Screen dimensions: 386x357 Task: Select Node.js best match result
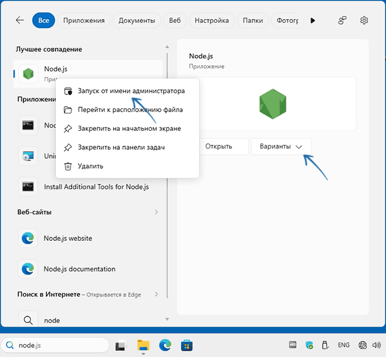tap(88, 74)
